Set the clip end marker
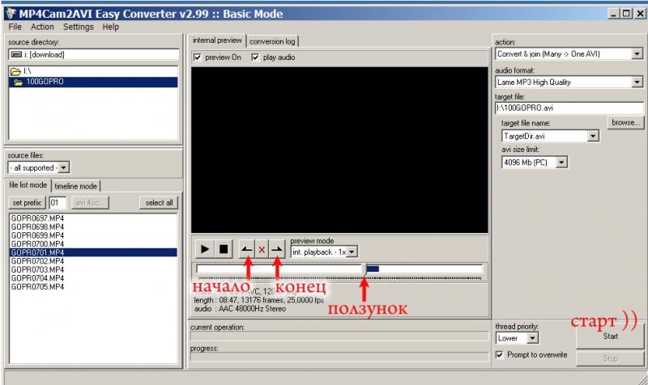Screen dimensions: 648x385 [x=276, y=249]
